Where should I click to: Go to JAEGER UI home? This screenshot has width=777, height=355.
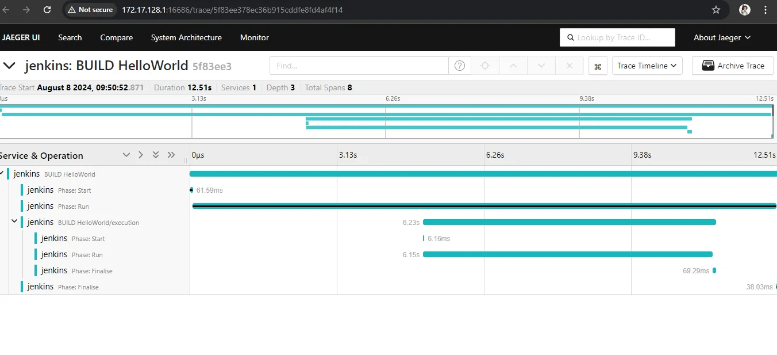pos(21,37)
